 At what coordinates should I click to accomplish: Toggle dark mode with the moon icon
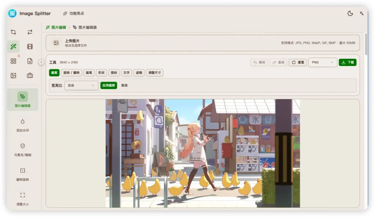point(350,13)
